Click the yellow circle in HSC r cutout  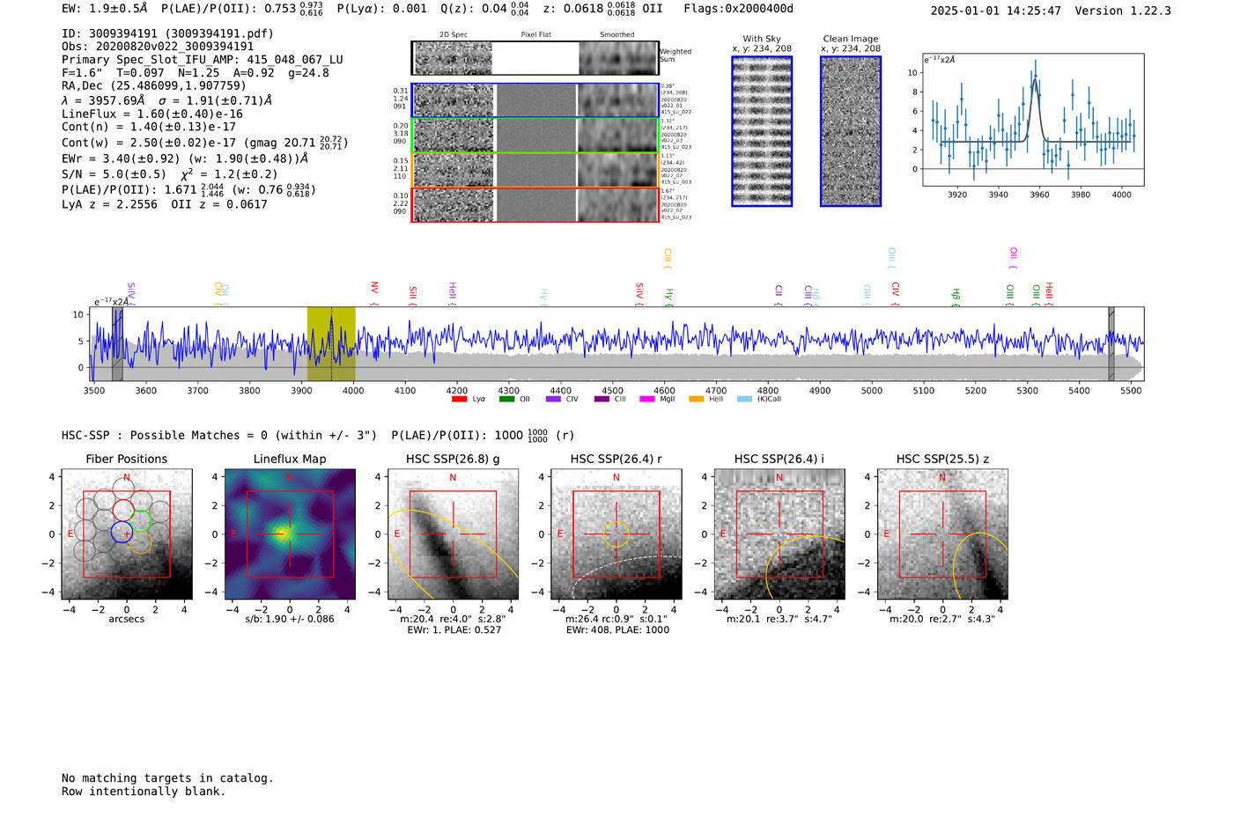pos(616,534)
